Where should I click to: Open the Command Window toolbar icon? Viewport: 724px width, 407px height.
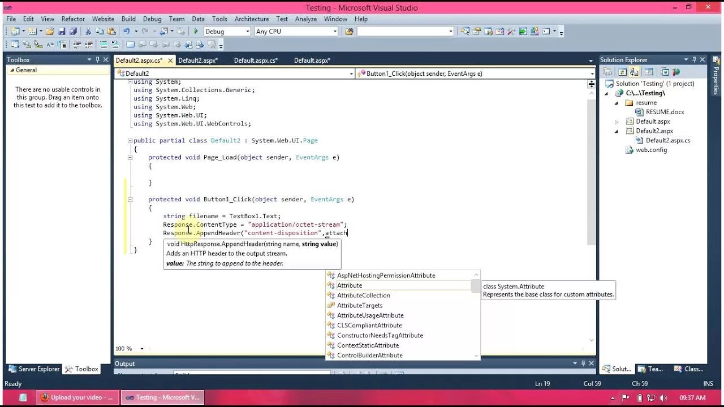pyautogui.click(x=546, y=32)
